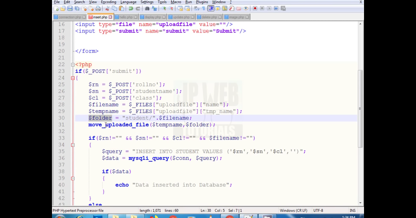Collapse the if block at line 34
The height and width of the screenshot is (218, 416).
[73, 144]
